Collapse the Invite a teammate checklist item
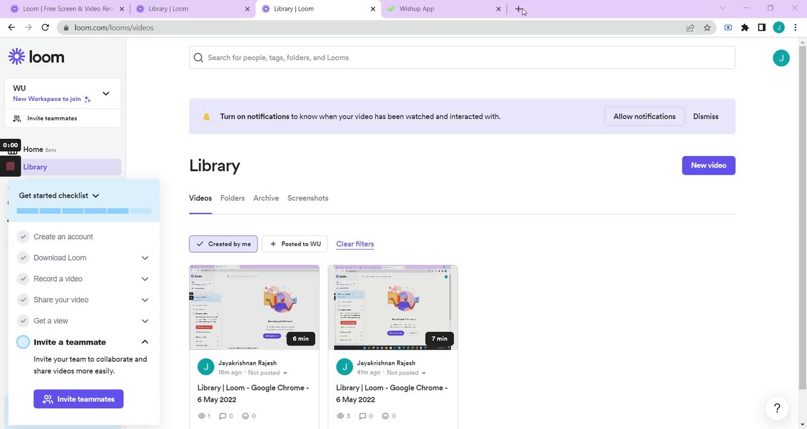807x429 pixels. tap(145, 342)
